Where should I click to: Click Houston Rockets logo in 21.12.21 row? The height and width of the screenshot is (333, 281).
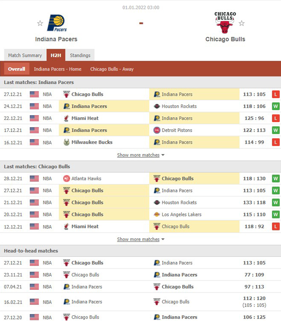(157, 203)
